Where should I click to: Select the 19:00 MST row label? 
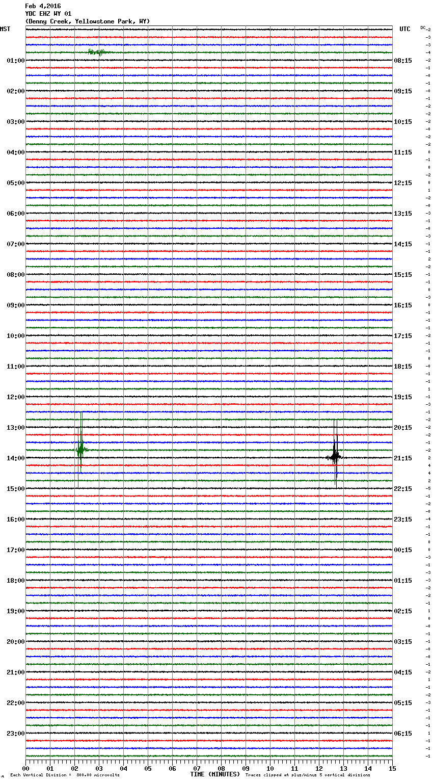pyautogui.click(x=15, y=611)
